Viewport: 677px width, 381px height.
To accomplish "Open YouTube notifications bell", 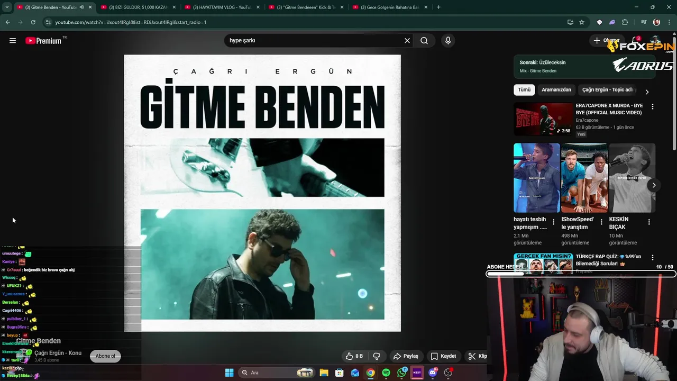I will click(636, 41).
